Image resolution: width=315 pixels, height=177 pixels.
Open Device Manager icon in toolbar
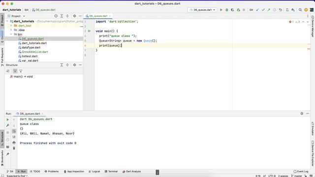287,10
